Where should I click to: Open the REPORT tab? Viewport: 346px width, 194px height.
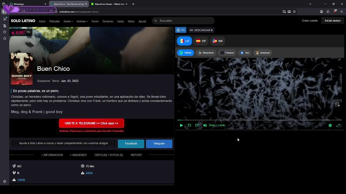pyautogui.click(x=136, y=155)
